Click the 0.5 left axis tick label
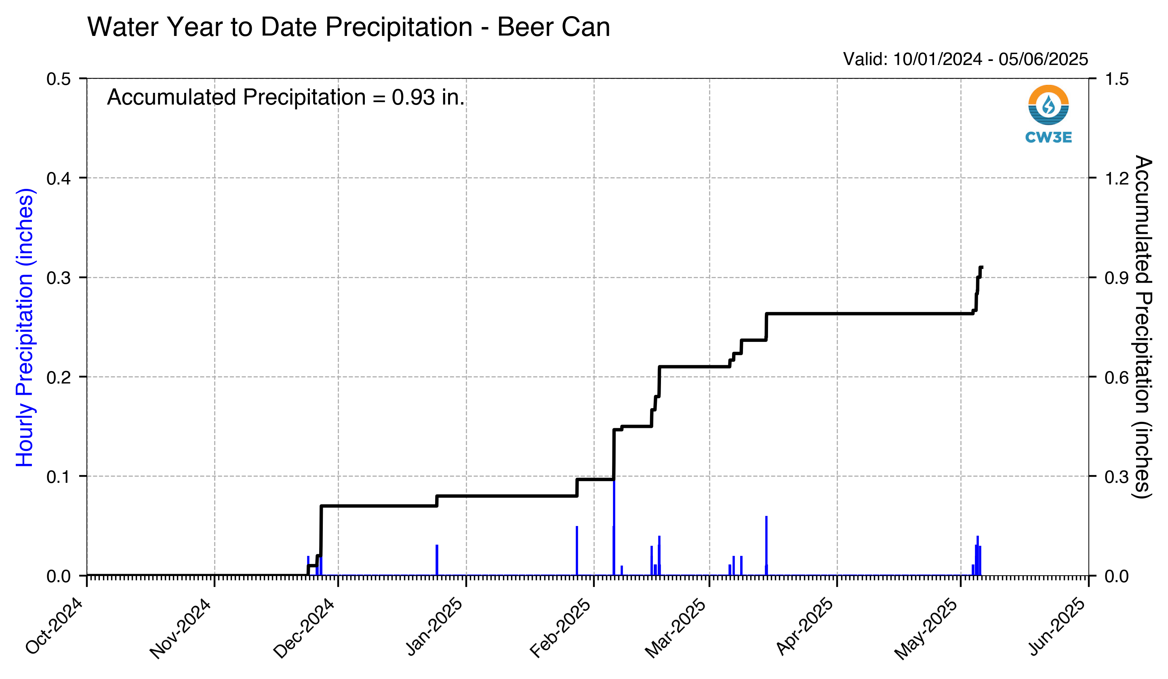The image size is (1168, 679). (x=59, y=79)
